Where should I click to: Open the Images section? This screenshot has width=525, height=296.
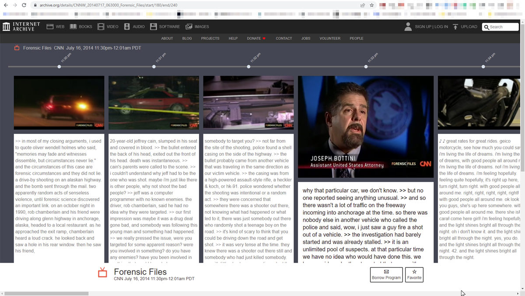point(197,27)
